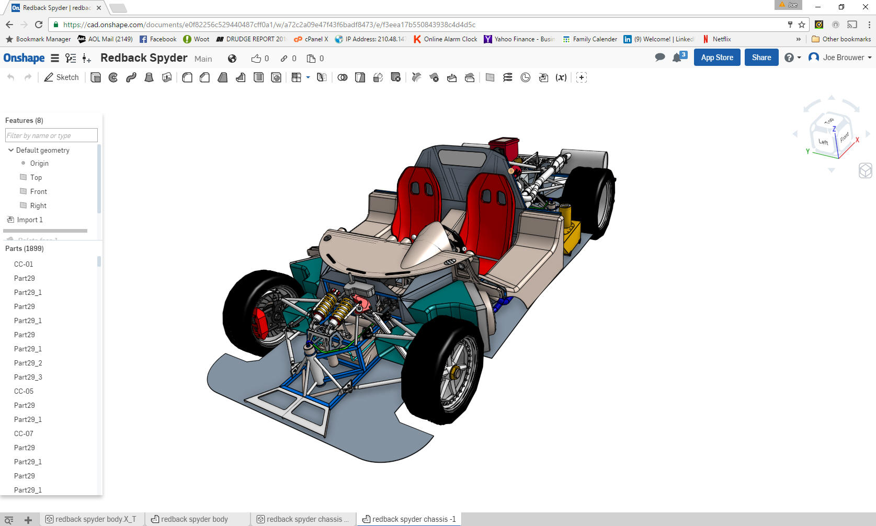Switch to redback spyder body tab
The height and width of the screenshot is (526, 876).
pyautogui.click(x=195, y=519)
